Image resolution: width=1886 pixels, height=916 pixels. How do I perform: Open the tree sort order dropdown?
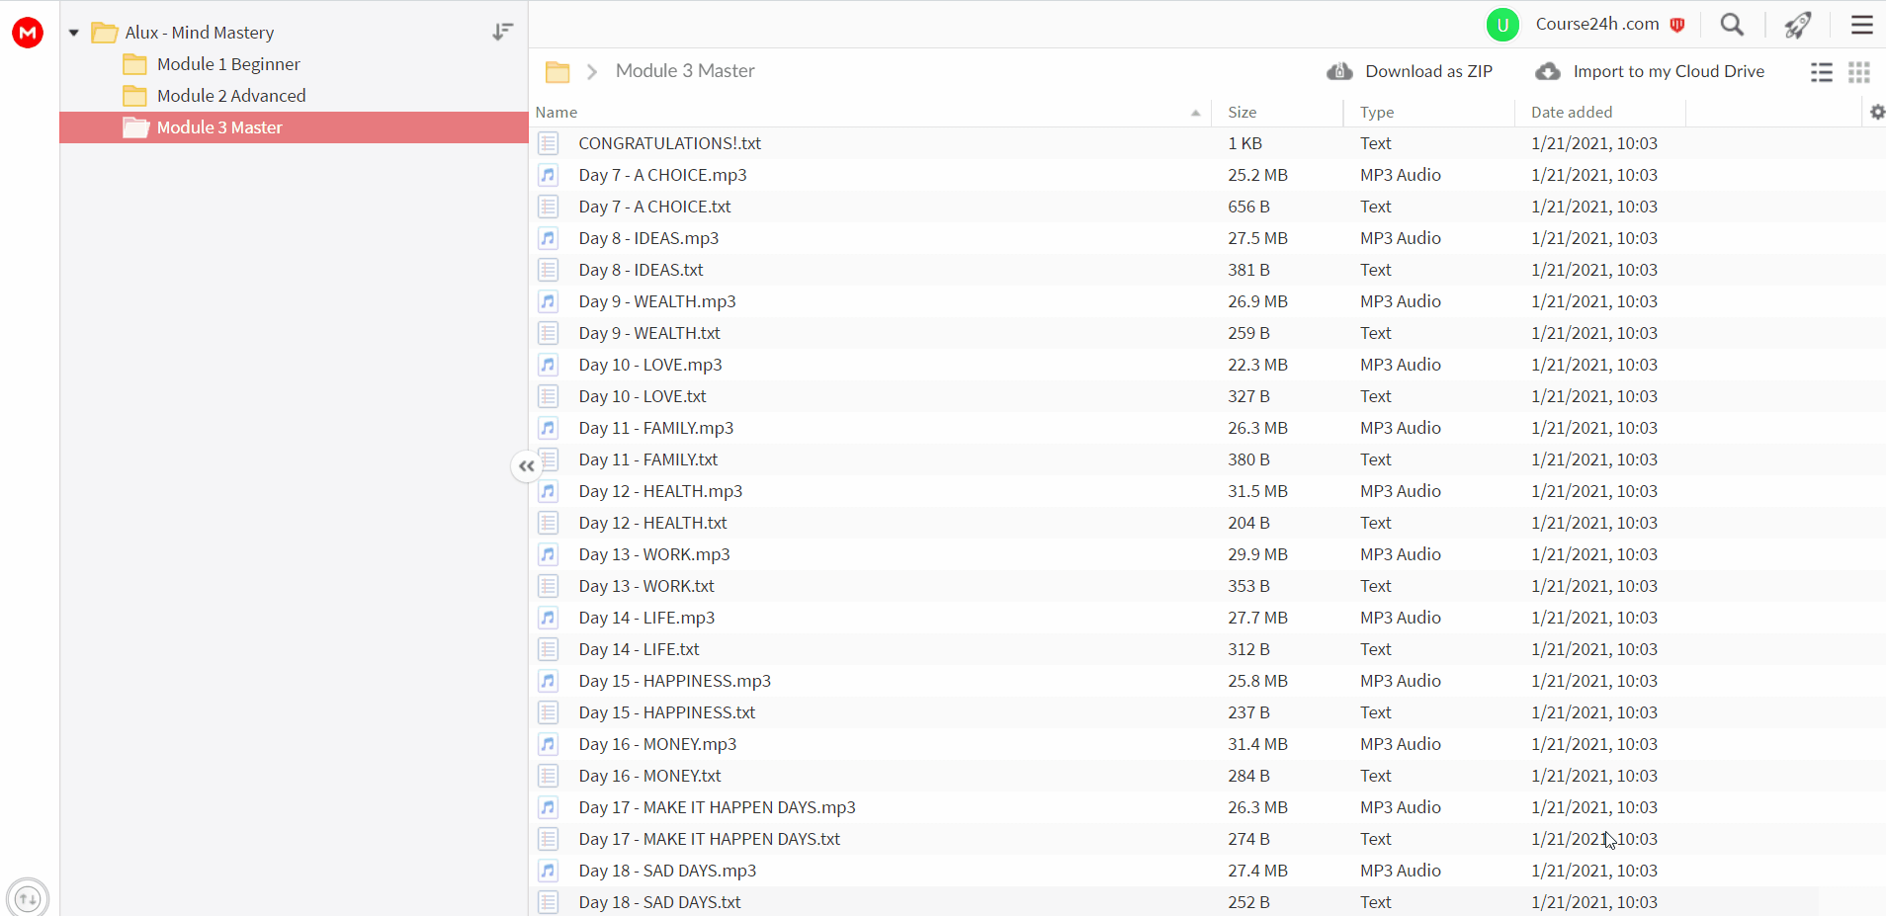502,32
